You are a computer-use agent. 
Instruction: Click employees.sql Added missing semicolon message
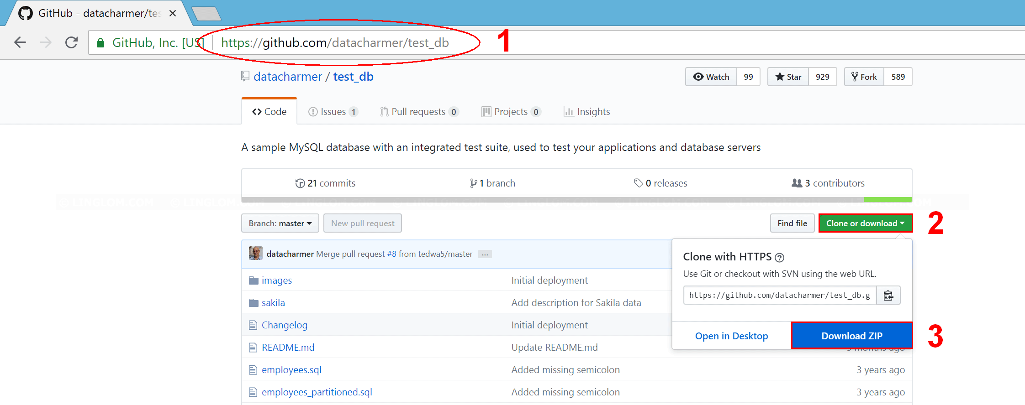coord(565,370)
